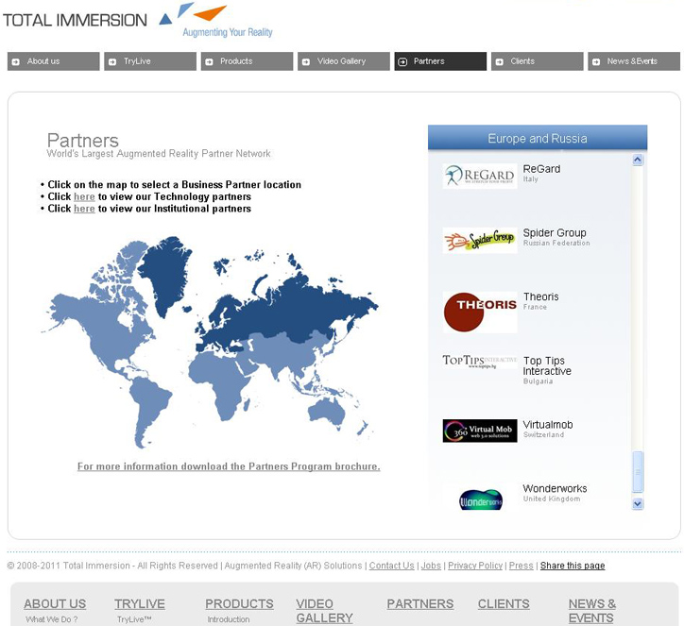Open the Wonderworks logo

tap(480, 498)
